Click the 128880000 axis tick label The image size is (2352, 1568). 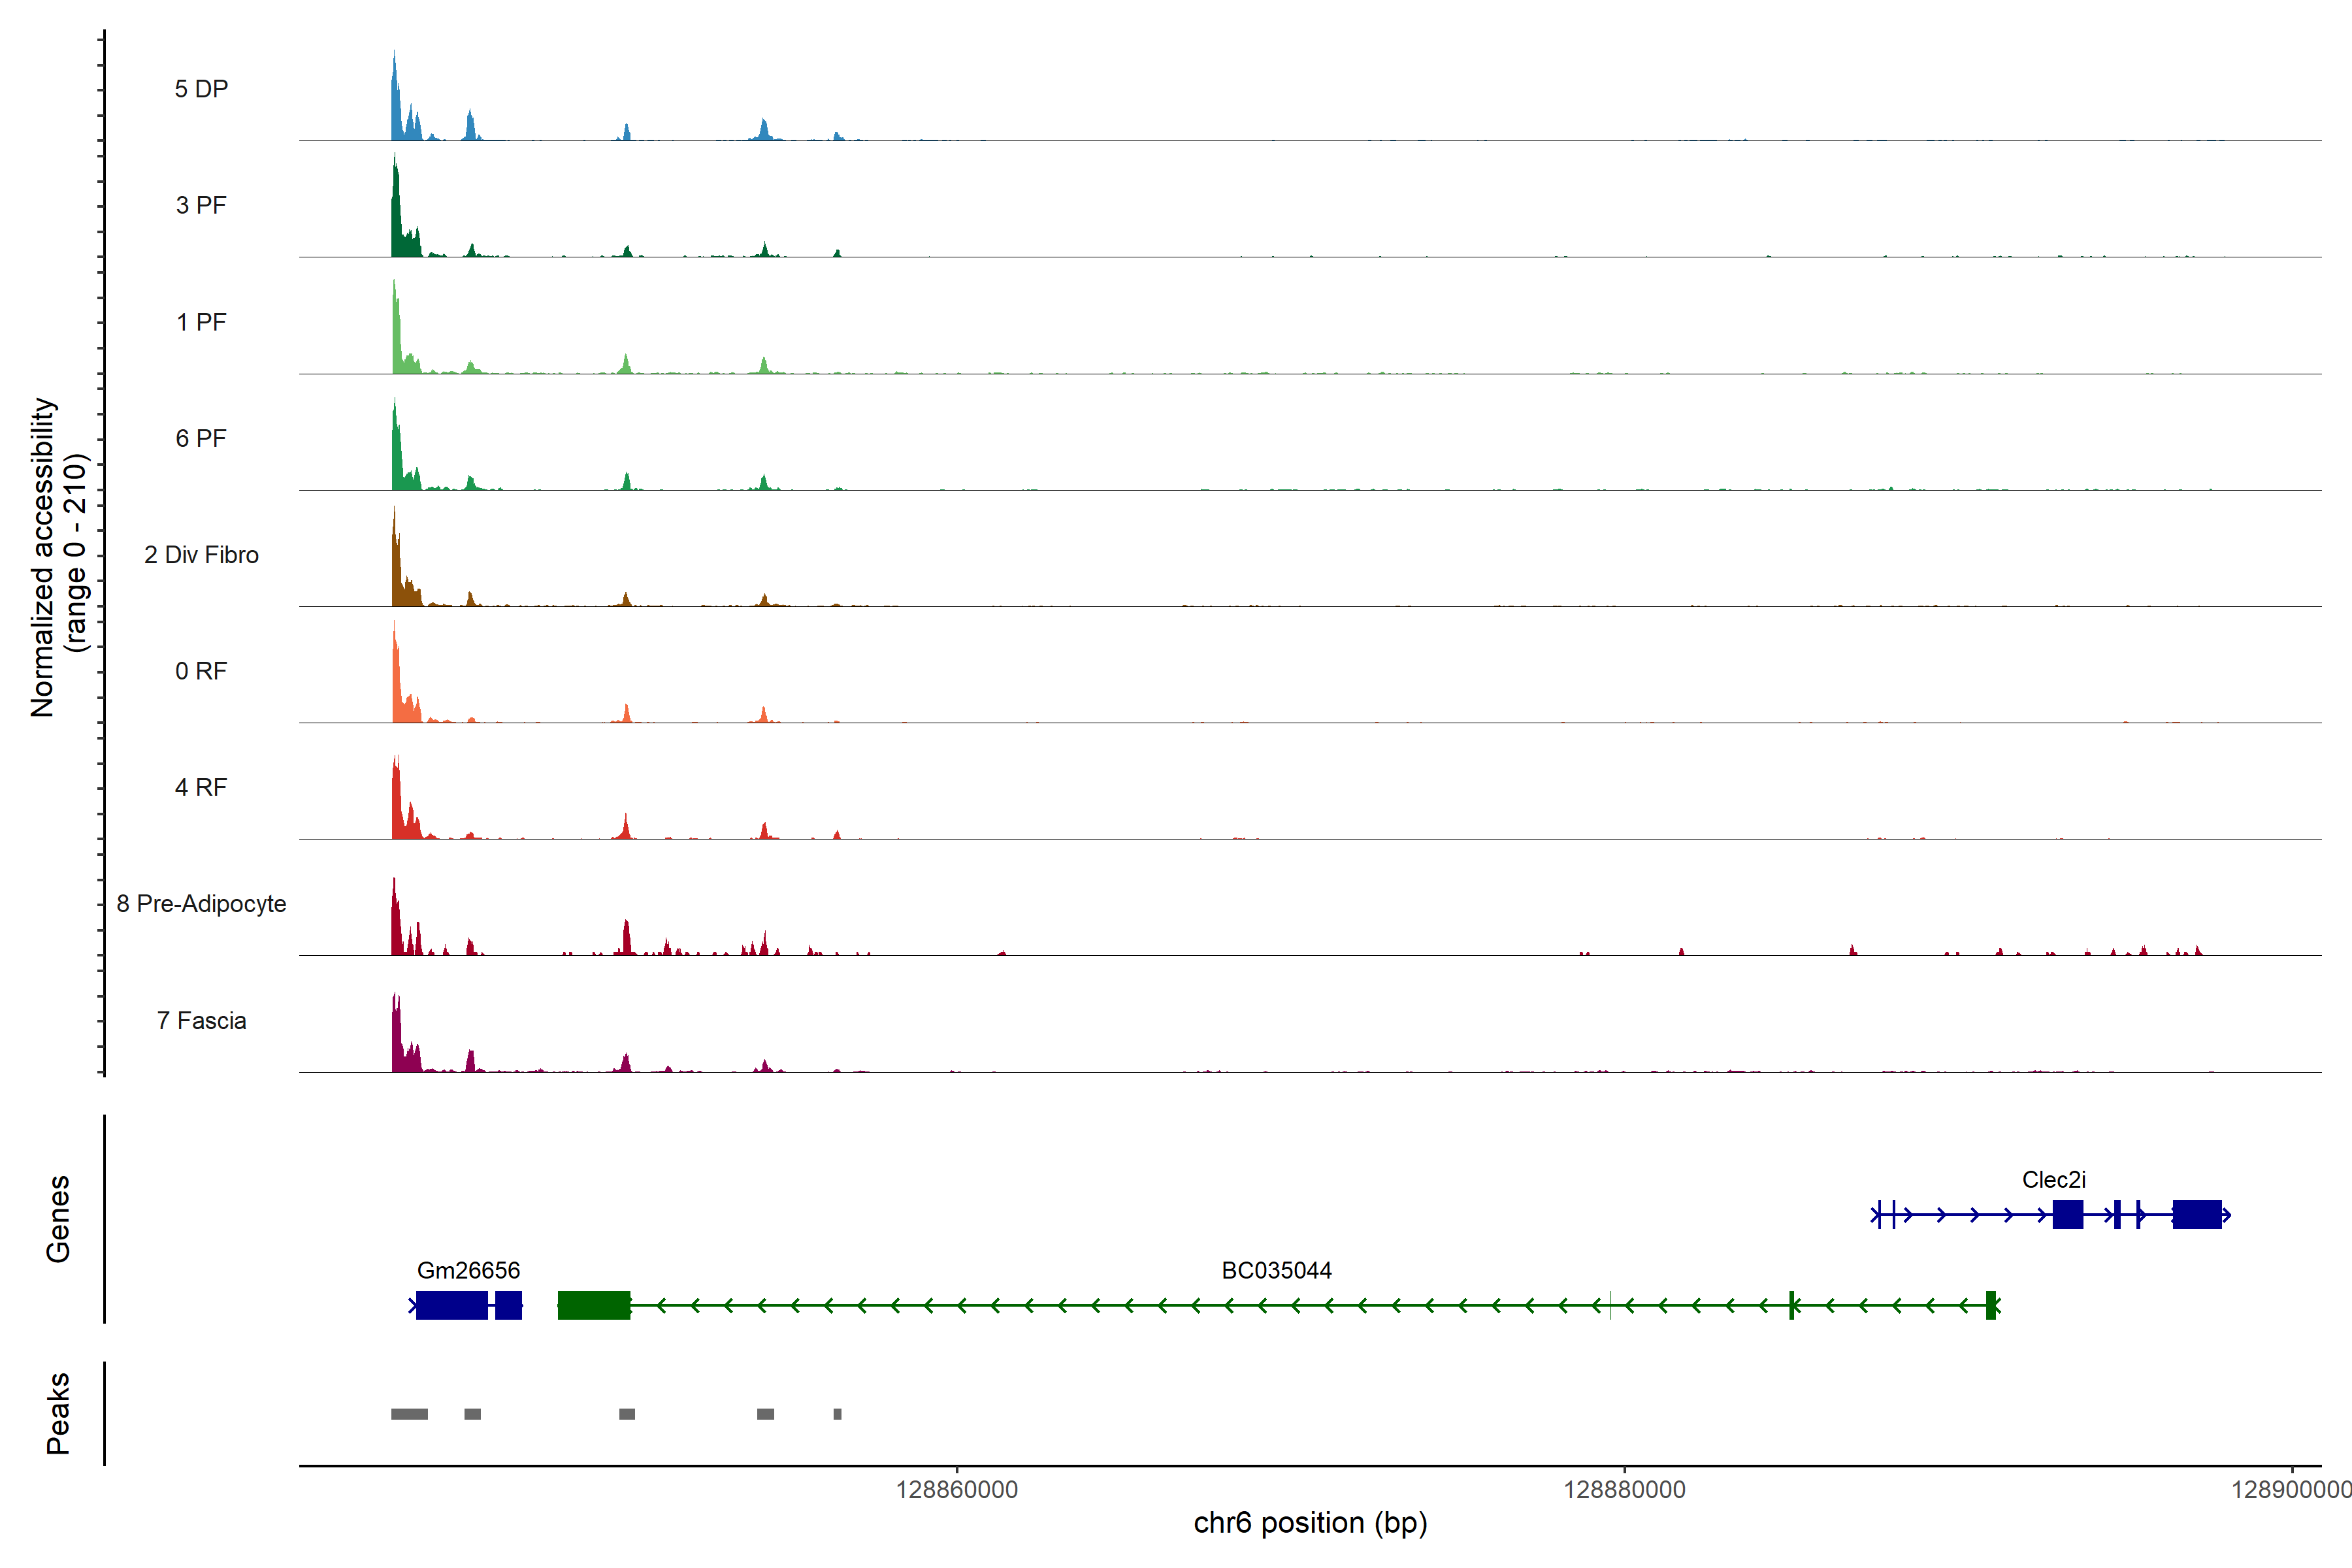[x=1624, y=1489]
